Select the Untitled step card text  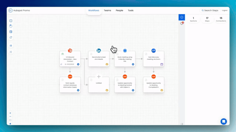point(99,83)
